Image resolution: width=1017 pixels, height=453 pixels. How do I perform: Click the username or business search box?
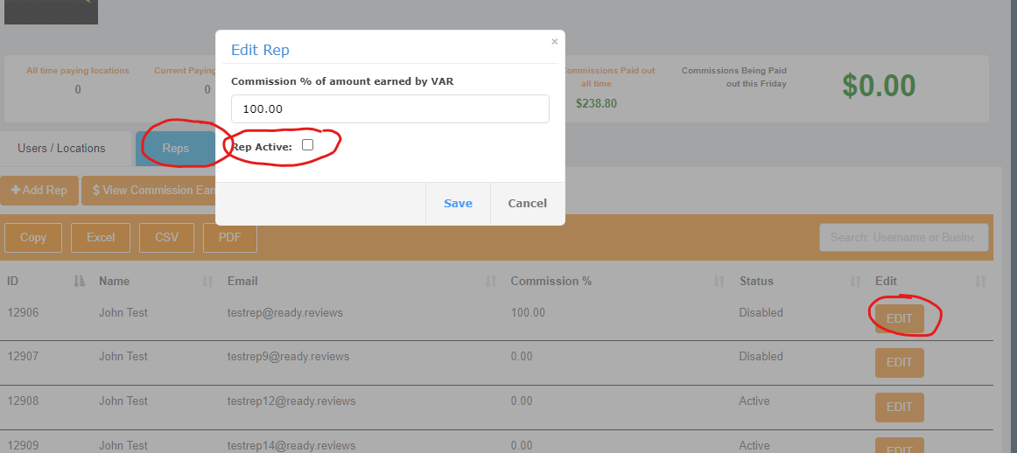coord(903,237)
